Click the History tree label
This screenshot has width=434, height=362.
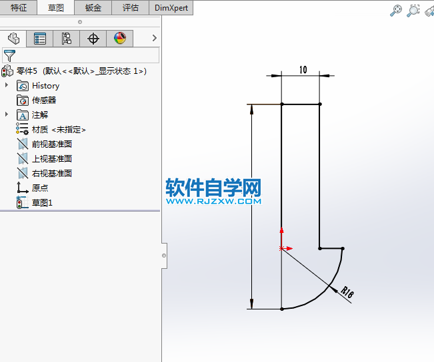click(x=46, y=86)
